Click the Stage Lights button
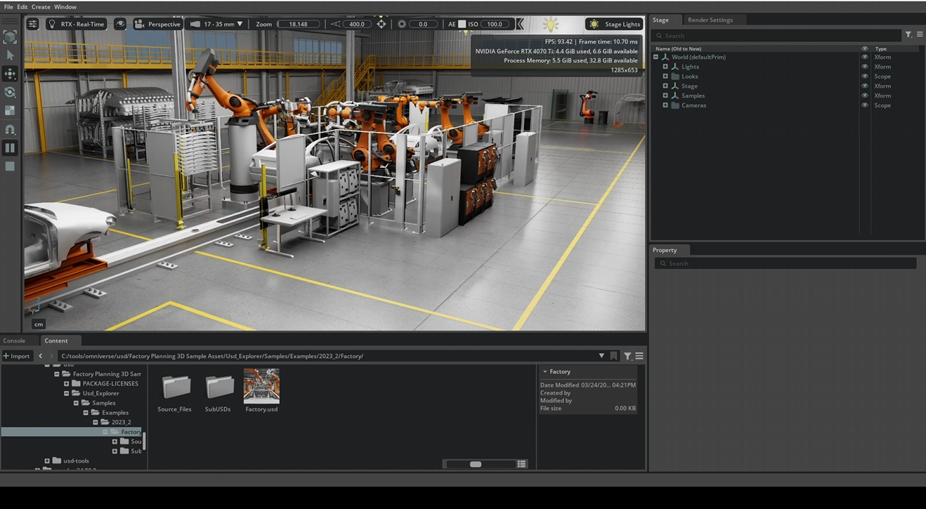This screenshot has height=509, width=926. coord(615,24)
